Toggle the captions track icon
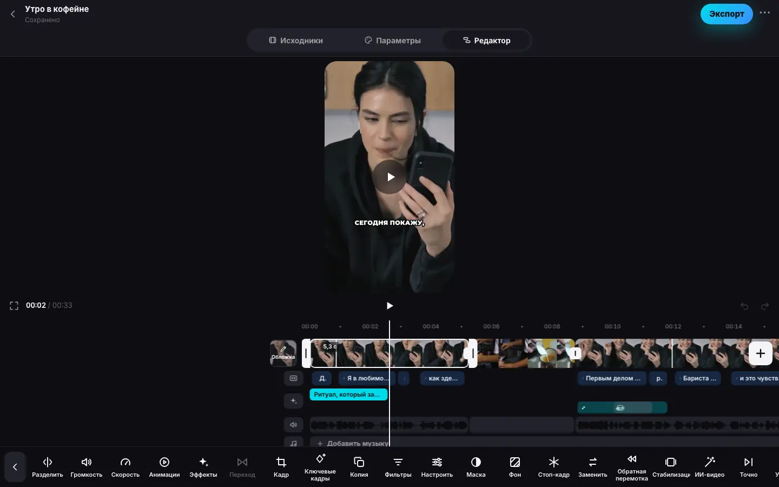This screenshot has width=779, height=487. (293, 378)
